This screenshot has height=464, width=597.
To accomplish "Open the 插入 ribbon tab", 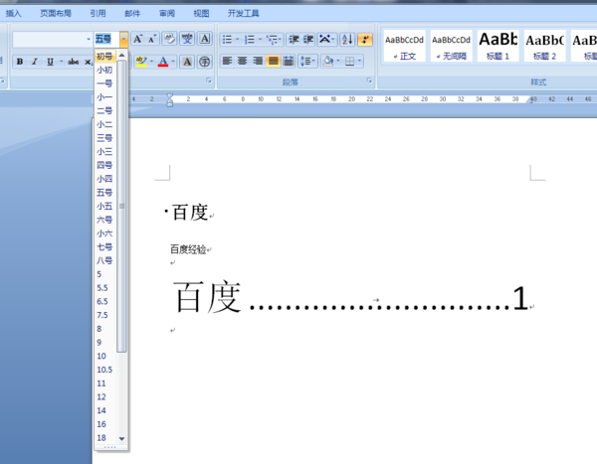I will [x=13, y=13].
